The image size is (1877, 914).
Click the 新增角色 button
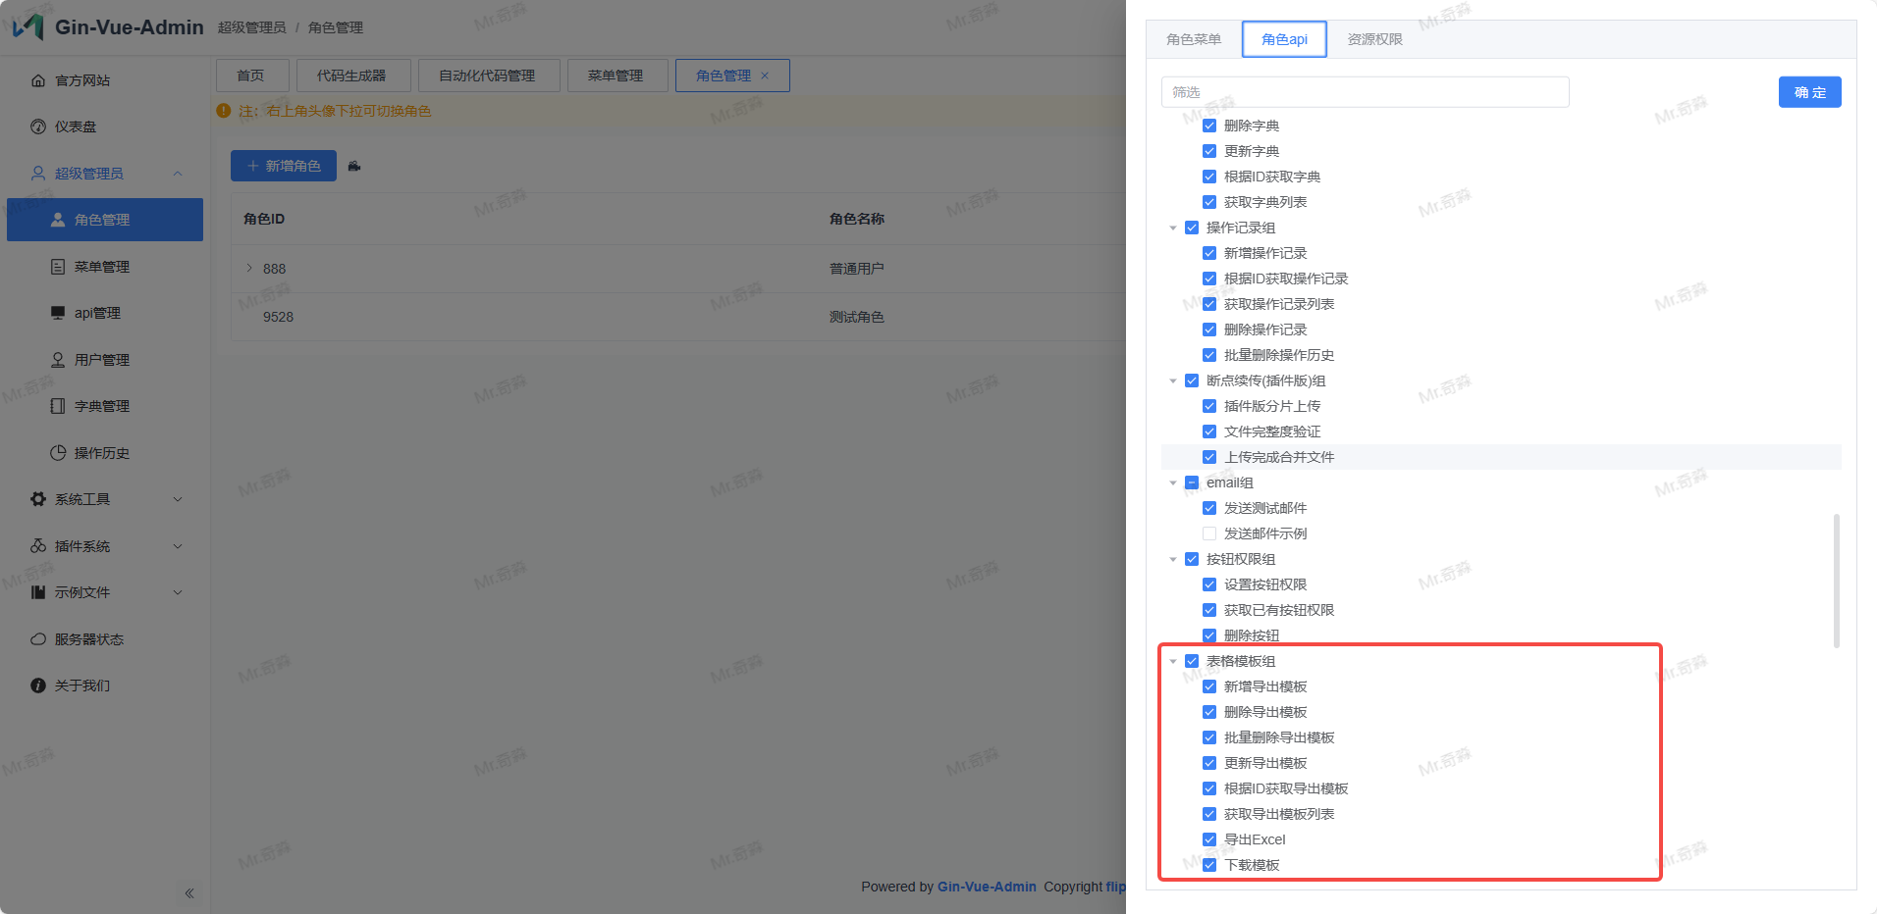tap(284, 166)
